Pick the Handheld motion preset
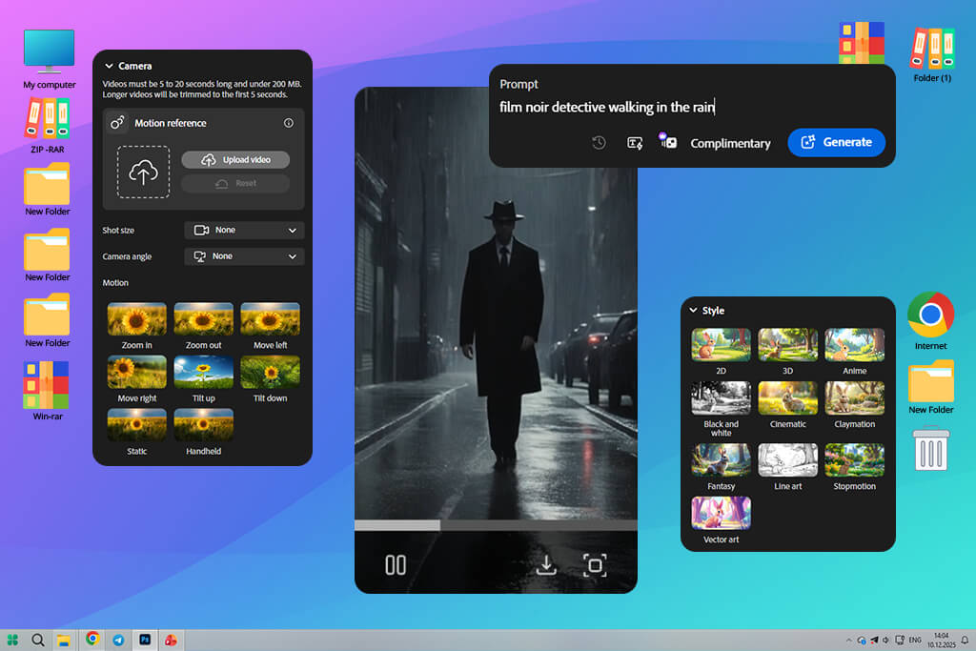The width and height of the screenshot is (976, 651). [204, 425]
